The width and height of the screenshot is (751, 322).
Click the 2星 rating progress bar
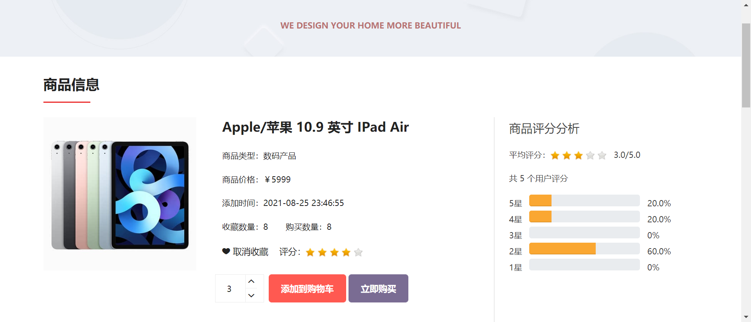pos(584,249)
